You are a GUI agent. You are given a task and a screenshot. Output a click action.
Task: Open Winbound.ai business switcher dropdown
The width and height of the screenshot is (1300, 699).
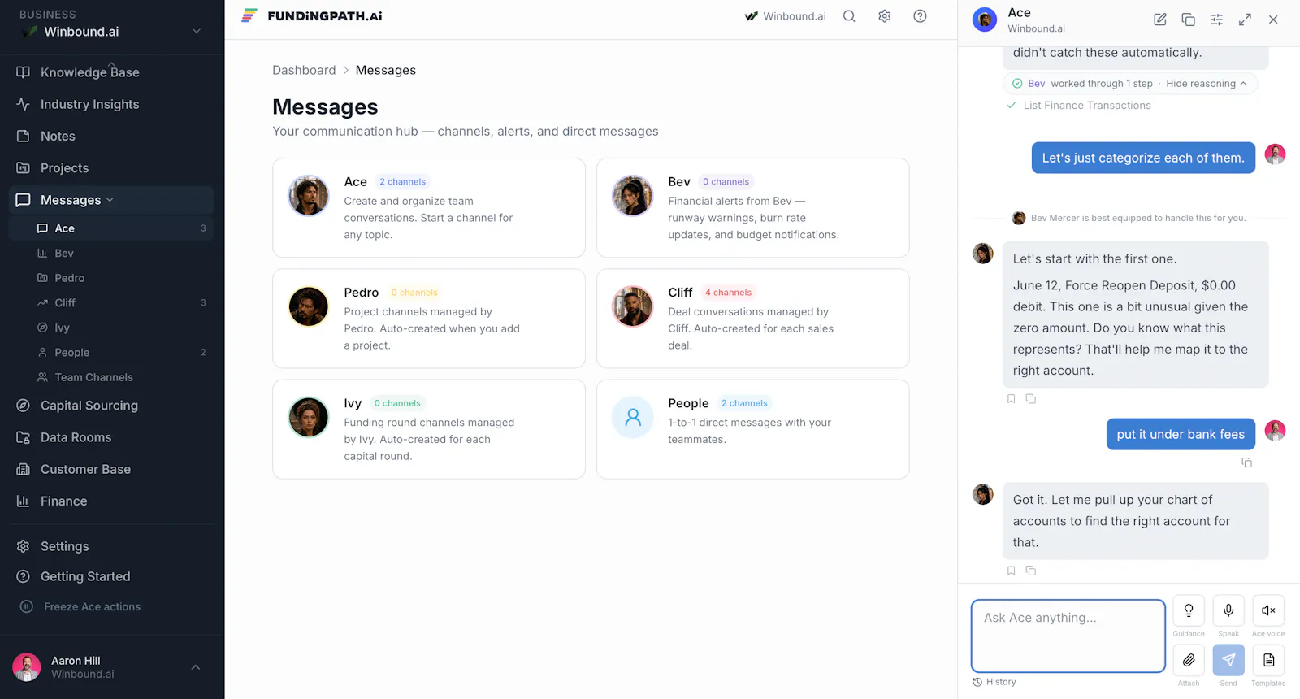point(112,32)
